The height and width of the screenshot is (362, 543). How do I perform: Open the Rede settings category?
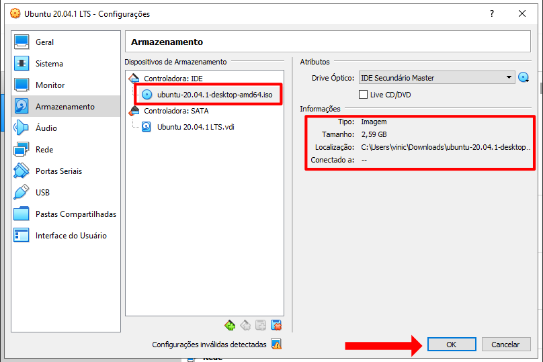(66, 150)
